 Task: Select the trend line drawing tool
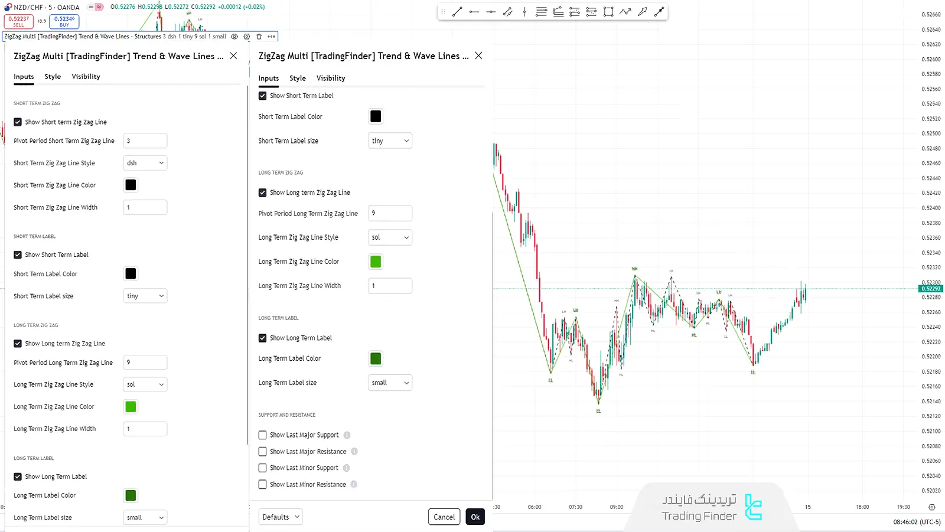click(x=457, y=12)
